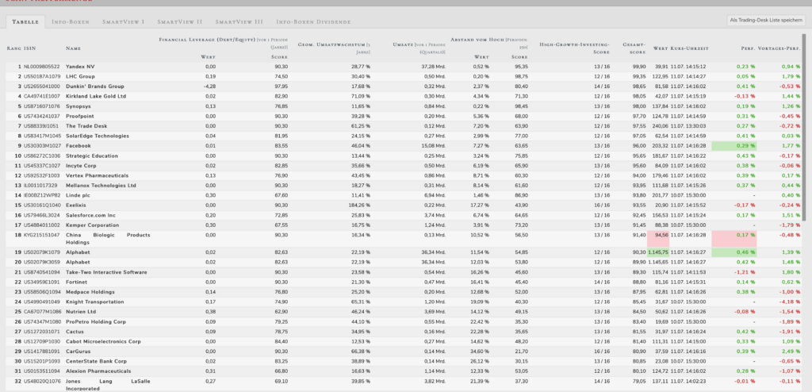Sort by Kurs-Uhrzeit column header
The width and height of the screenshot is (812, 392).
tap(689, 48)
